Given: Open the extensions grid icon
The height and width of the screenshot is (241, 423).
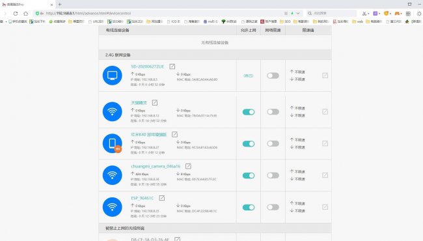Looking at the screenshot, I should click(408, 14).
